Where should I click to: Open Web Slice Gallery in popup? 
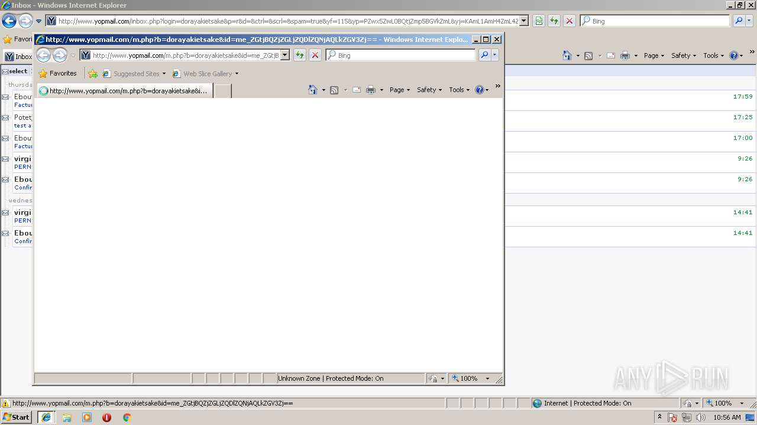(x=205, y=74)
